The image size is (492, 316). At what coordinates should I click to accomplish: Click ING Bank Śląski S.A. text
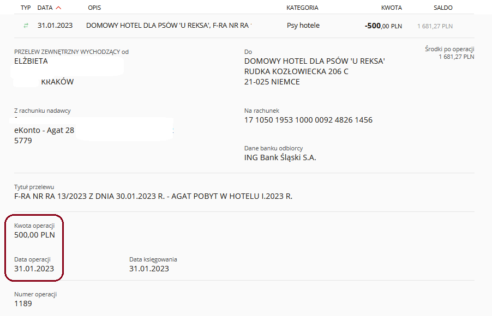click(280, 157)
